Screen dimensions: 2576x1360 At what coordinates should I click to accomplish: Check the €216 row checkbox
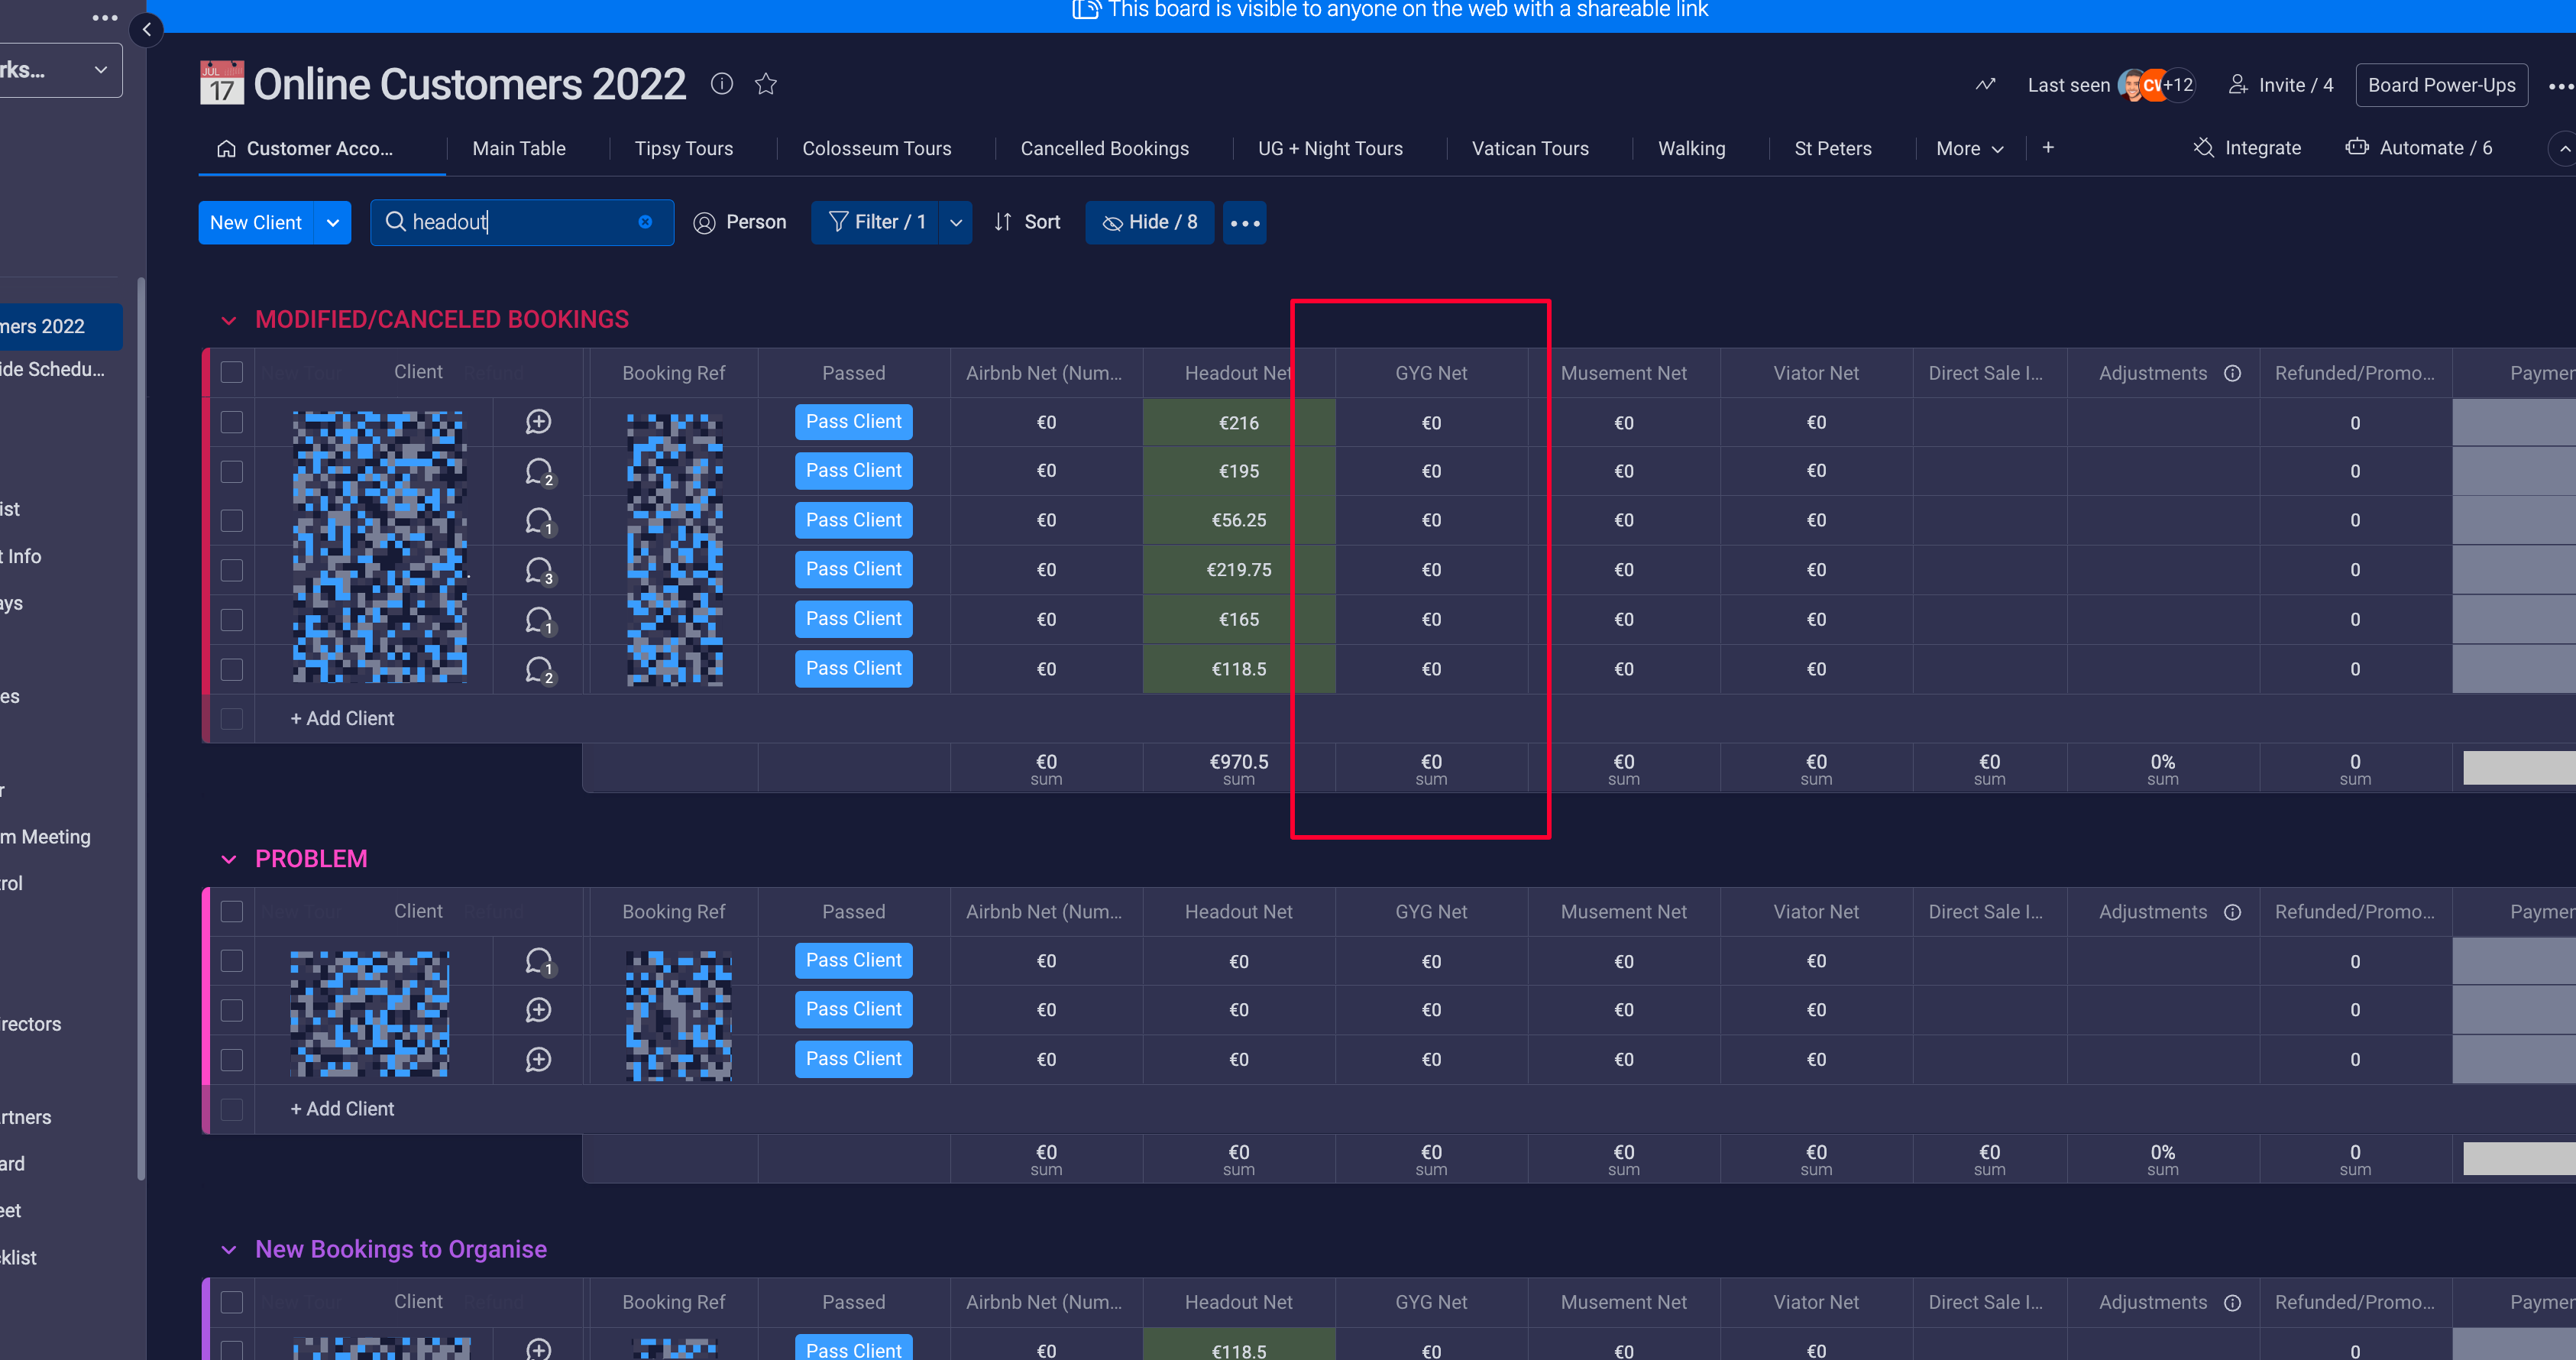coord(232,422)
